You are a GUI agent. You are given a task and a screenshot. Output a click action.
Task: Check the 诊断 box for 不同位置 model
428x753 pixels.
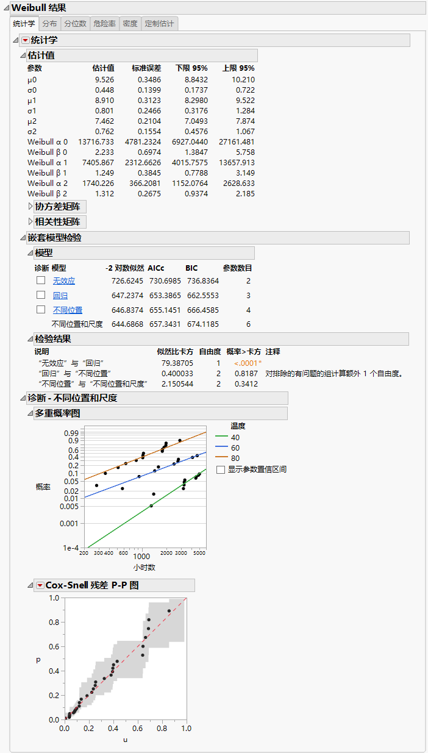pos(41,310)
